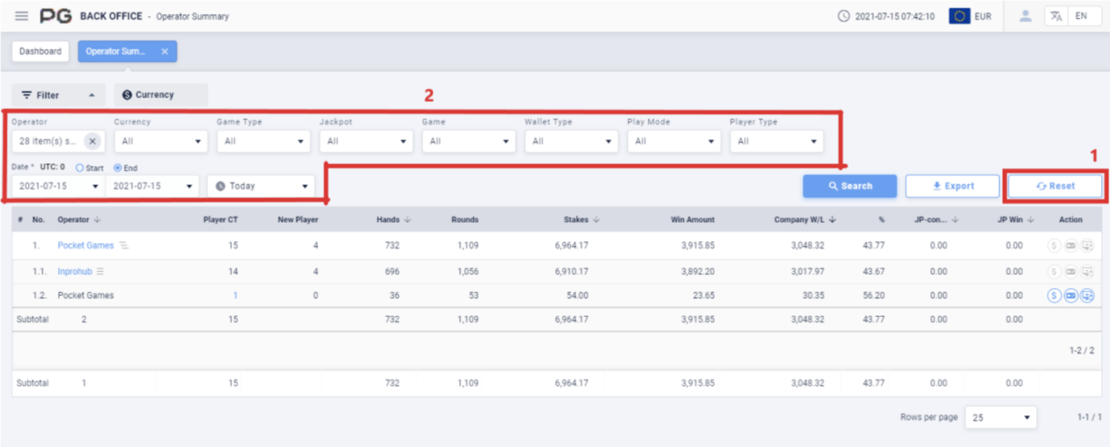The image size is (1110, 447).
Task: Select the Start date radio button
Action: click(80, 168)
